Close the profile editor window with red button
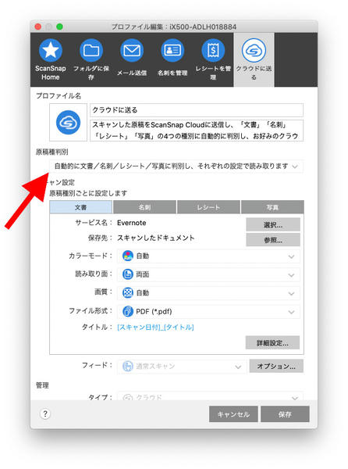Viewport: 348px width, 469px height. [38, 27]
